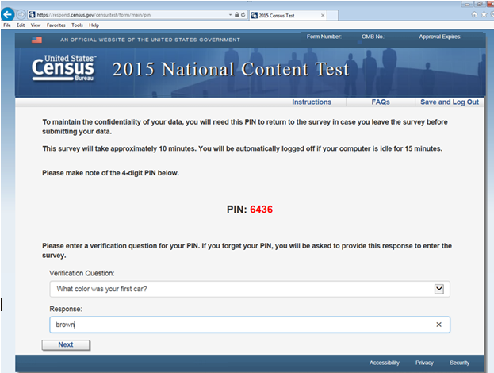
Task: Click the 'OMB No.:' header text
Action: (x=373, y=37)
